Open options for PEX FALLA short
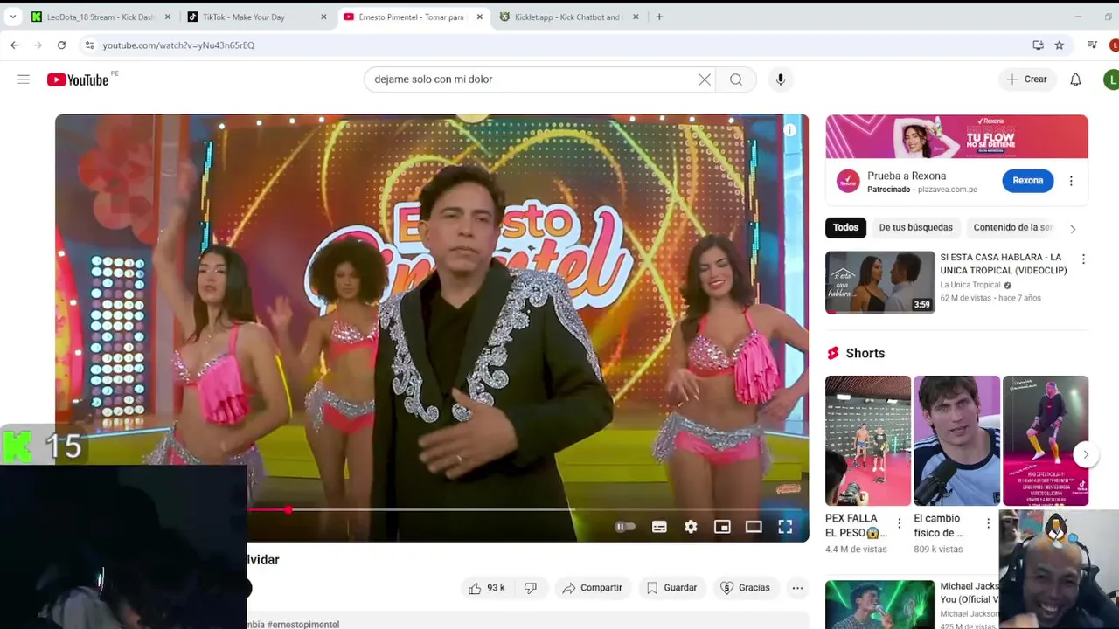The image size is (1119, 629). point(899,524)
